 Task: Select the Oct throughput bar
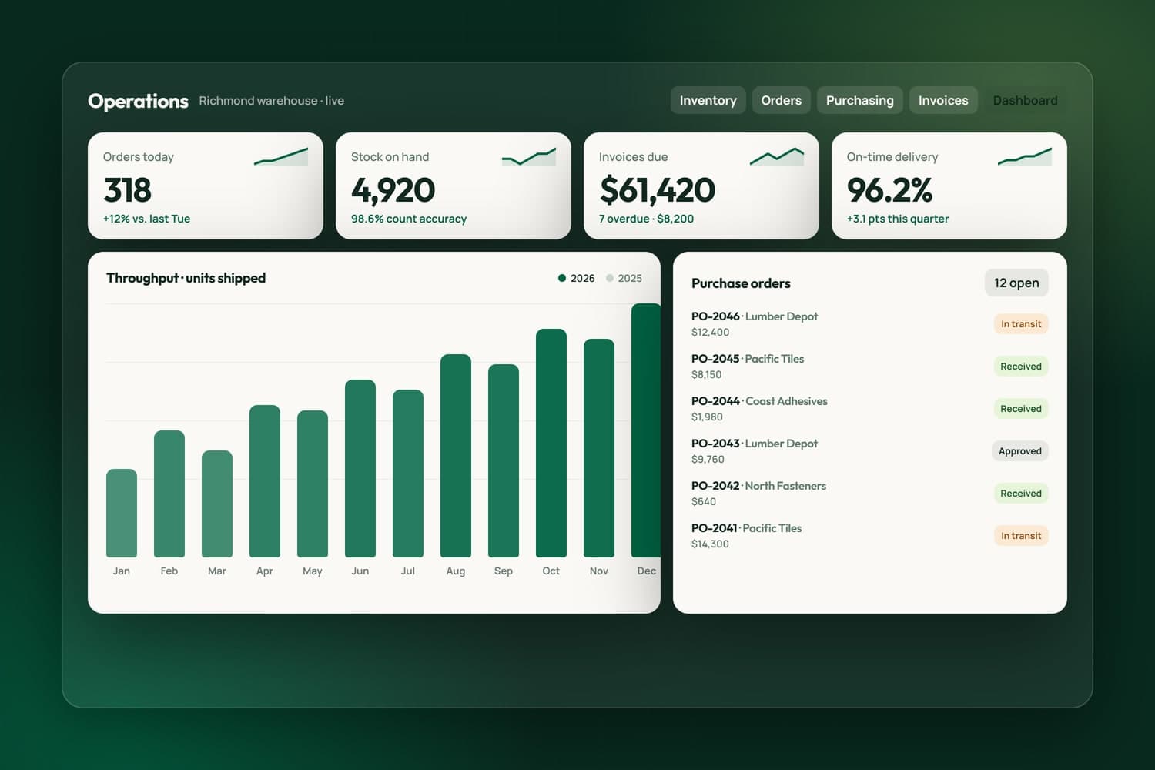pos(551,443)
